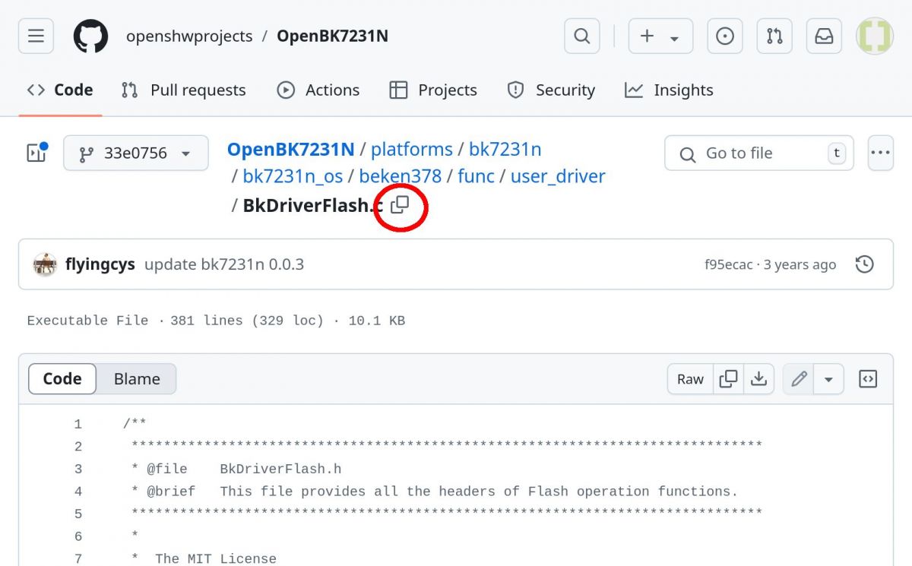Open flyingcys author profile link
This screenshot has height=566, width=912.
point(100,264)
